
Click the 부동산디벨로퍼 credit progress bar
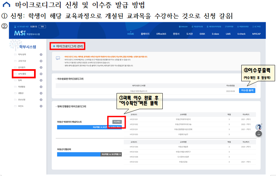pos(89,154)
